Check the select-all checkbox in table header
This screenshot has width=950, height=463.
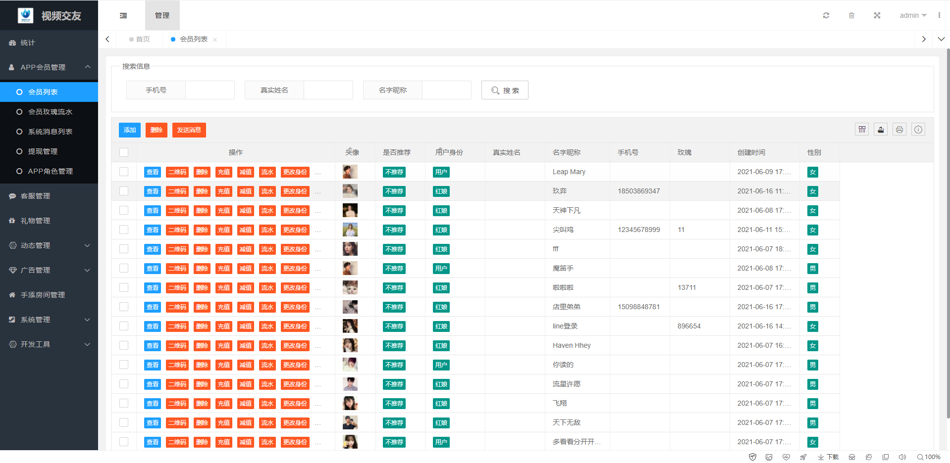[x=124, y=152]
